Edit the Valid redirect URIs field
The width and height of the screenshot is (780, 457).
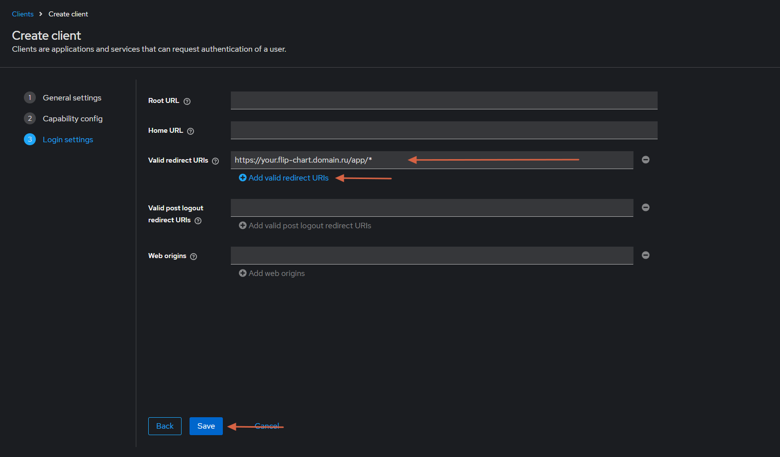[432, 160]
